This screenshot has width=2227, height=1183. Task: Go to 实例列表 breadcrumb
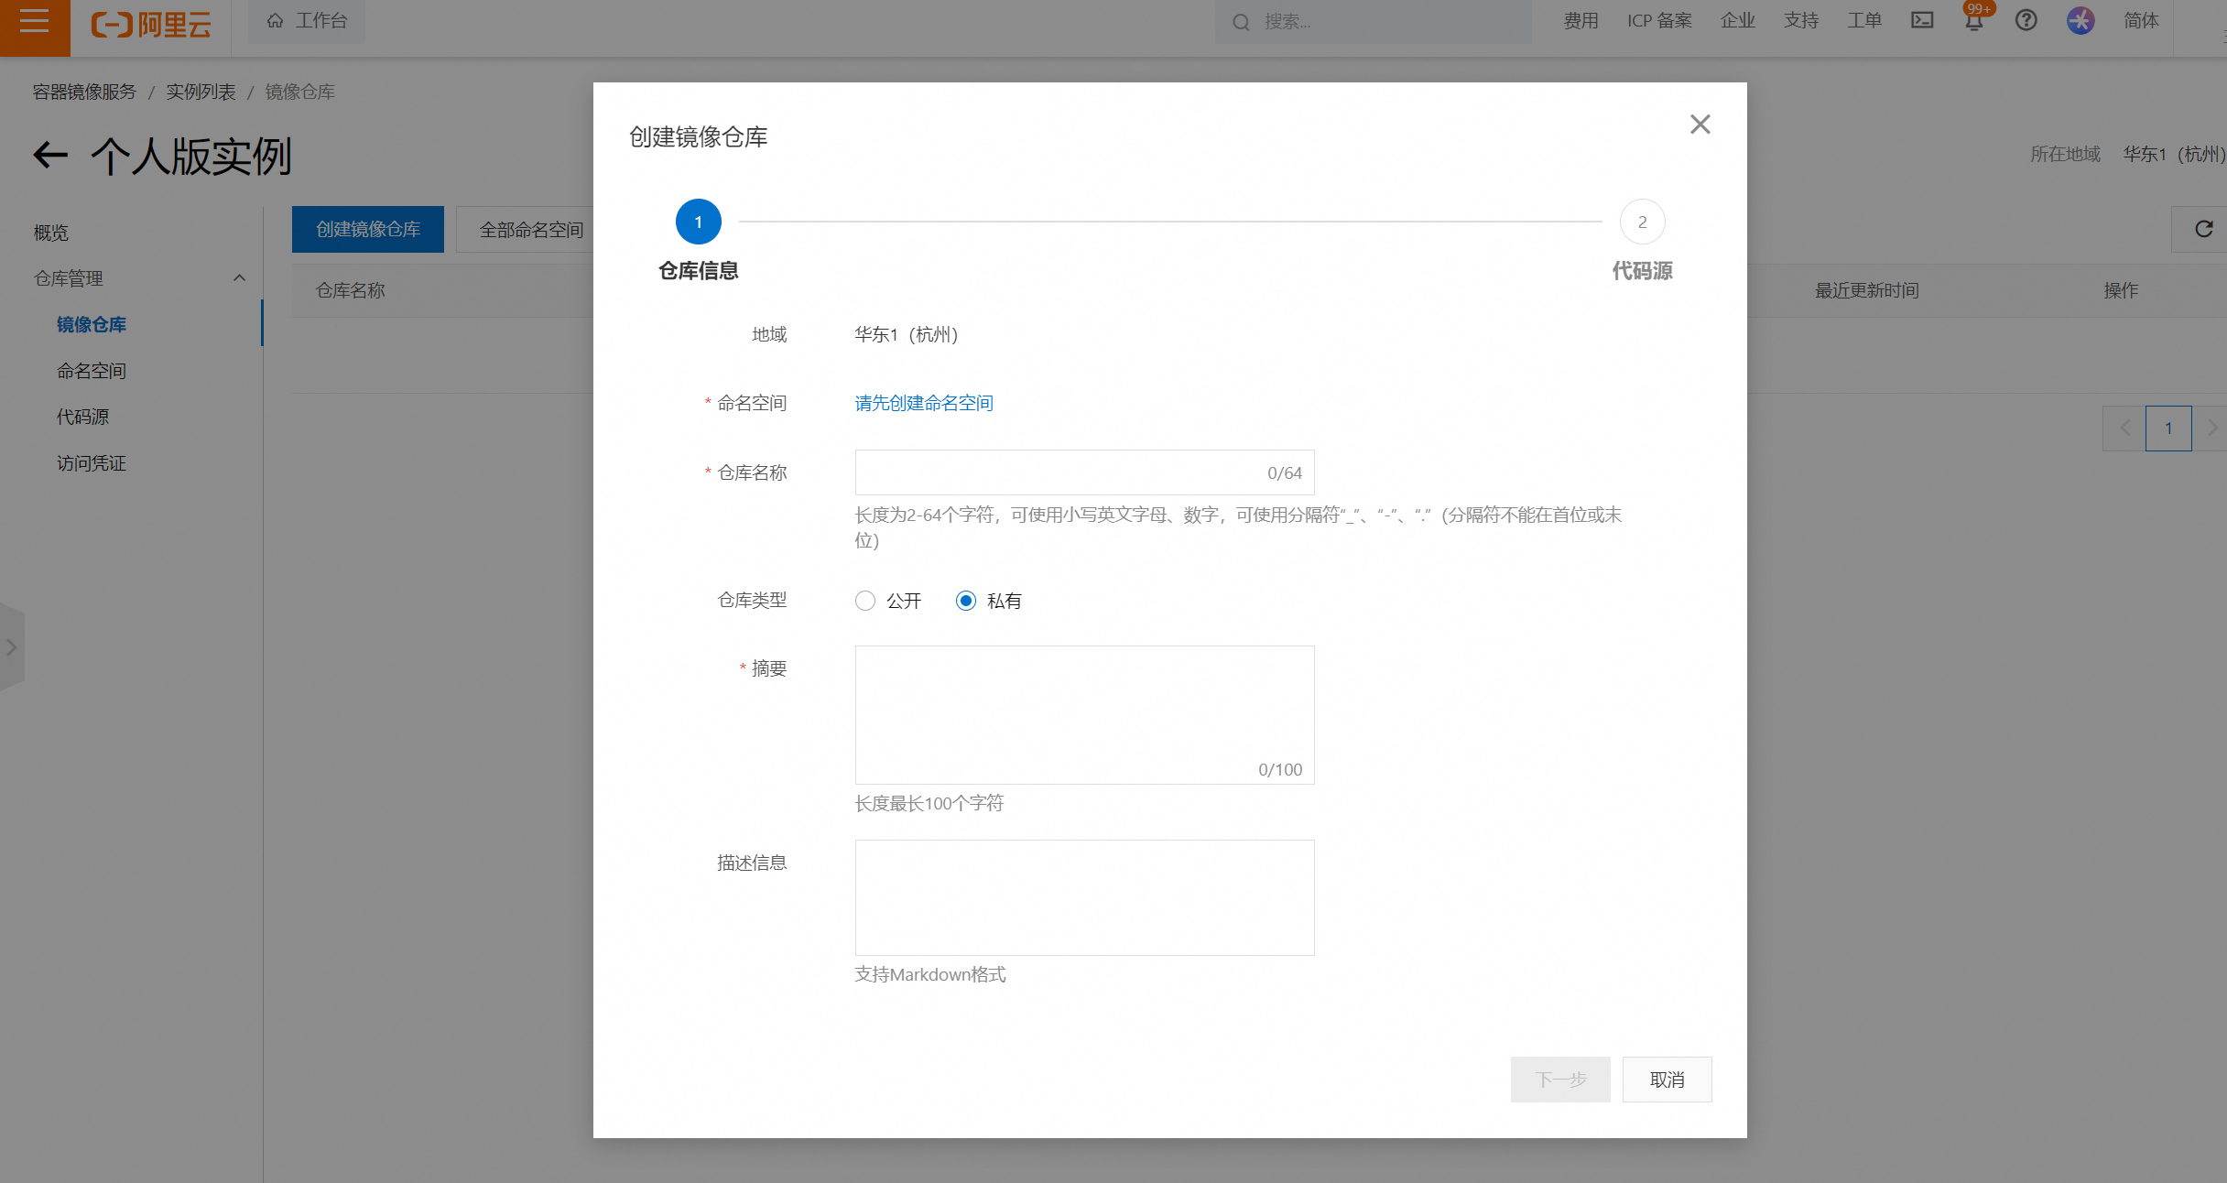(x=201, y=92)
